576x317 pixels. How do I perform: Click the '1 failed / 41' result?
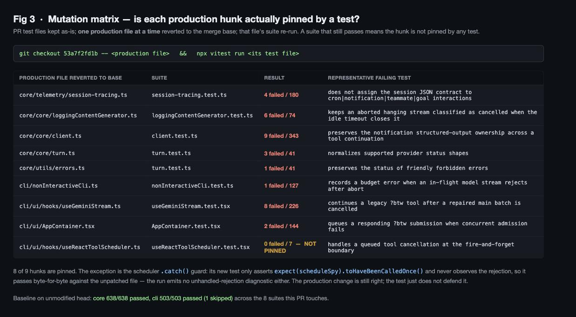pyautogui.click(x=279, y=169)
